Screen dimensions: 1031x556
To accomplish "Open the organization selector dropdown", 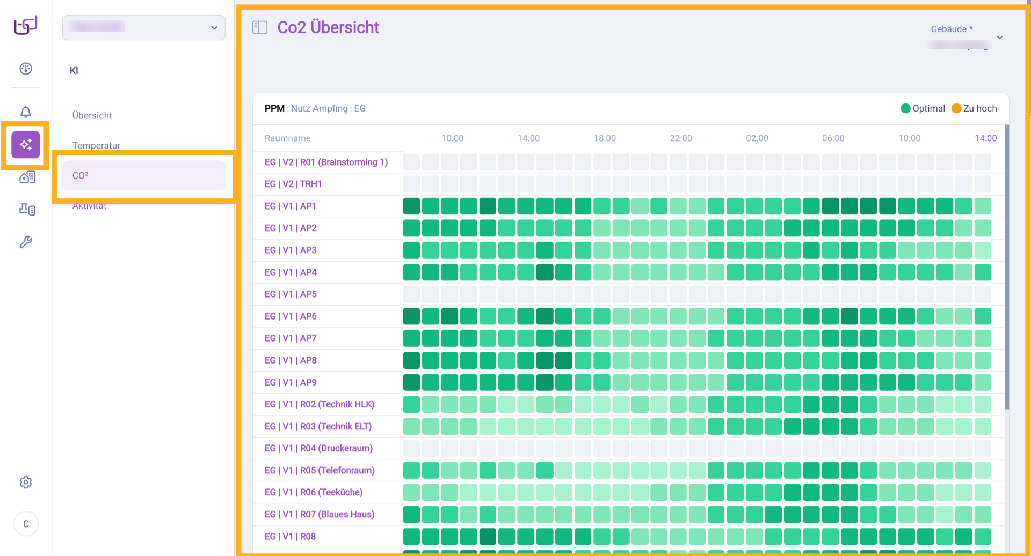I will pyautogui.click(x=144, y=28).
